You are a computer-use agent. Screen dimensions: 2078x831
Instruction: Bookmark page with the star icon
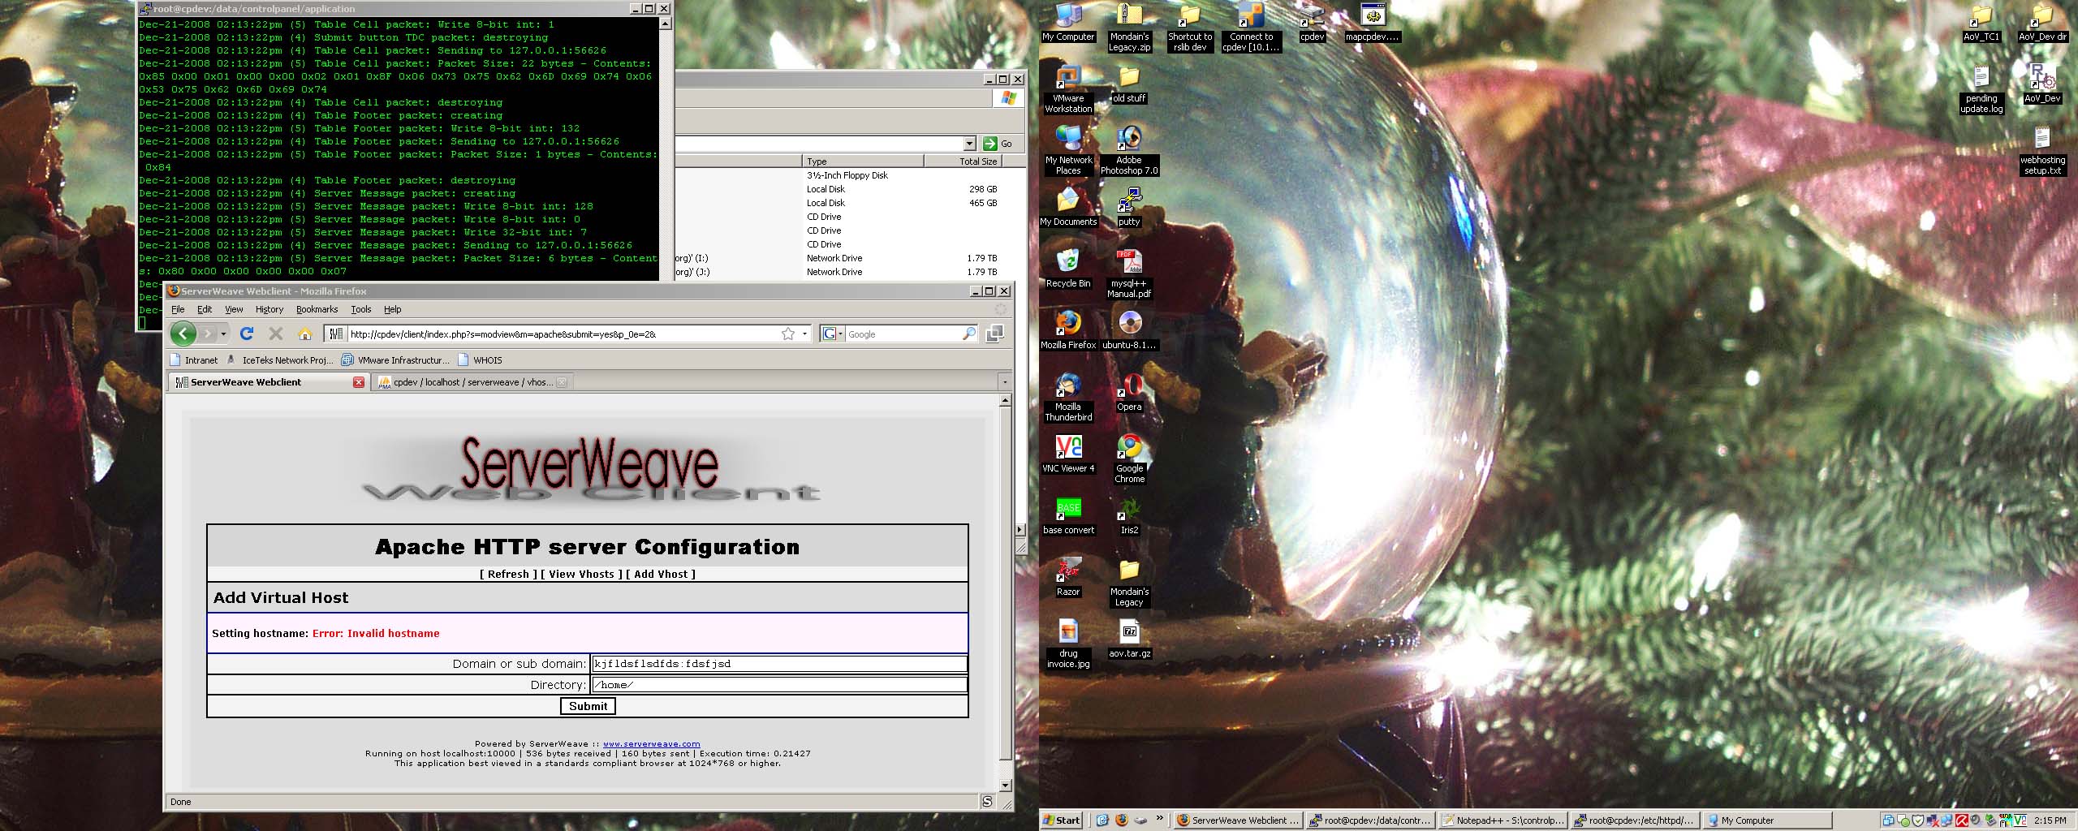pos(787,334)
